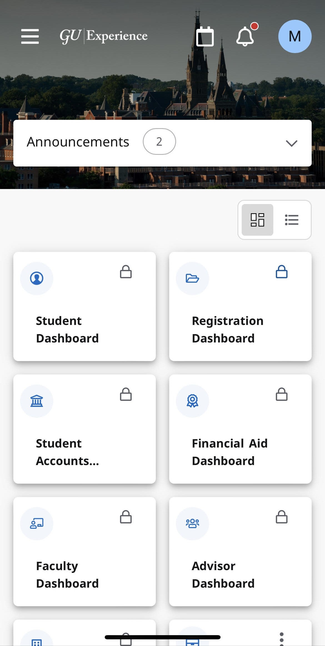Click the Student Dashboard person icon

coord(37,278)
